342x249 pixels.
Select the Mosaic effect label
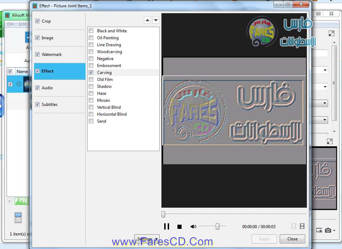coord(104,100)
